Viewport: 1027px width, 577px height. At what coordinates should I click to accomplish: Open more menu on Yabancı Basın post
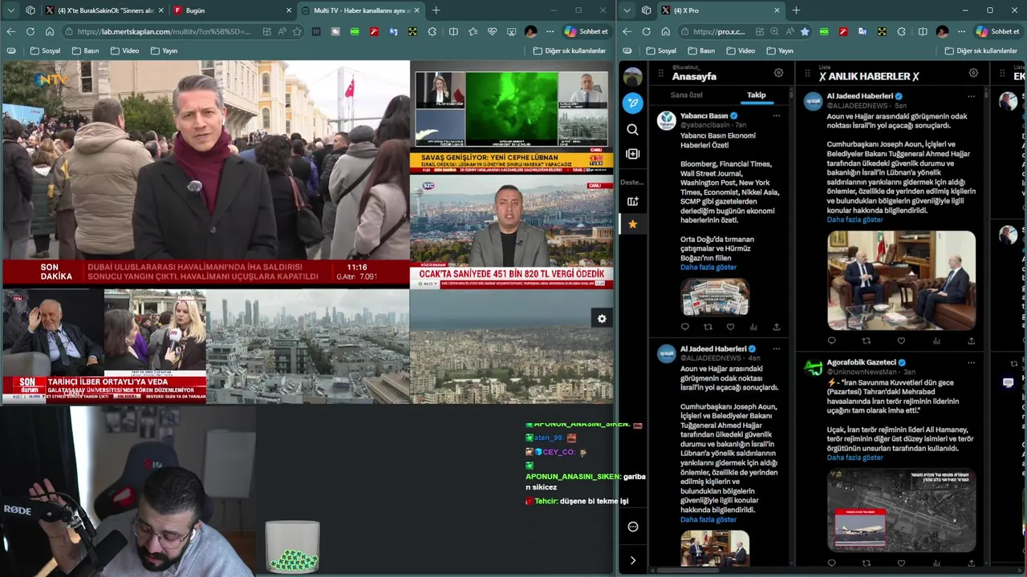776,115
